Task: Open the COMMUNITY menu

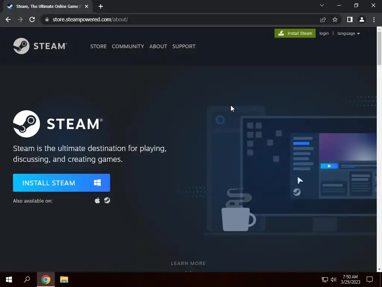Action: (128, 46)
